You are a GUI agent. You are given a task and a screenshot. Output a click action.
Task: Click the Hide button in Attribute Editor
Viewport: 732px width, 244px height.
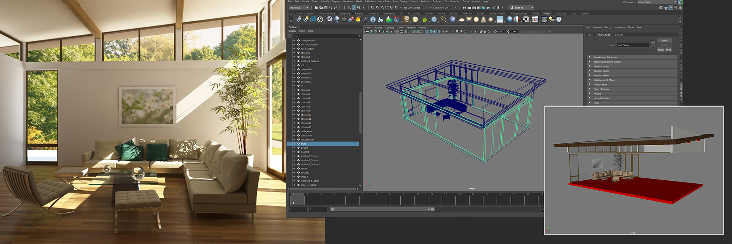668,50
